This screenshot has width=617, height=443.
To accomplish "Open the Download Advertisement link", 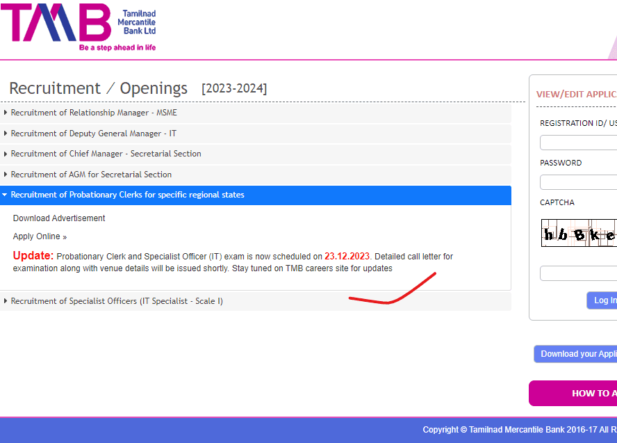I will [59, 218].
